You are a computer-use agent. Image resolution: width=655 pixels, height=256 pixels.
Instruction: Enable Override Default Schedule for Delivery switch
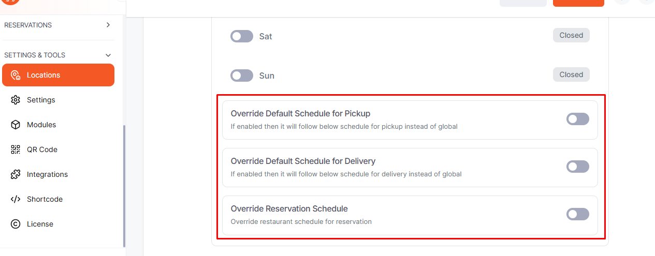coord(577,167)
